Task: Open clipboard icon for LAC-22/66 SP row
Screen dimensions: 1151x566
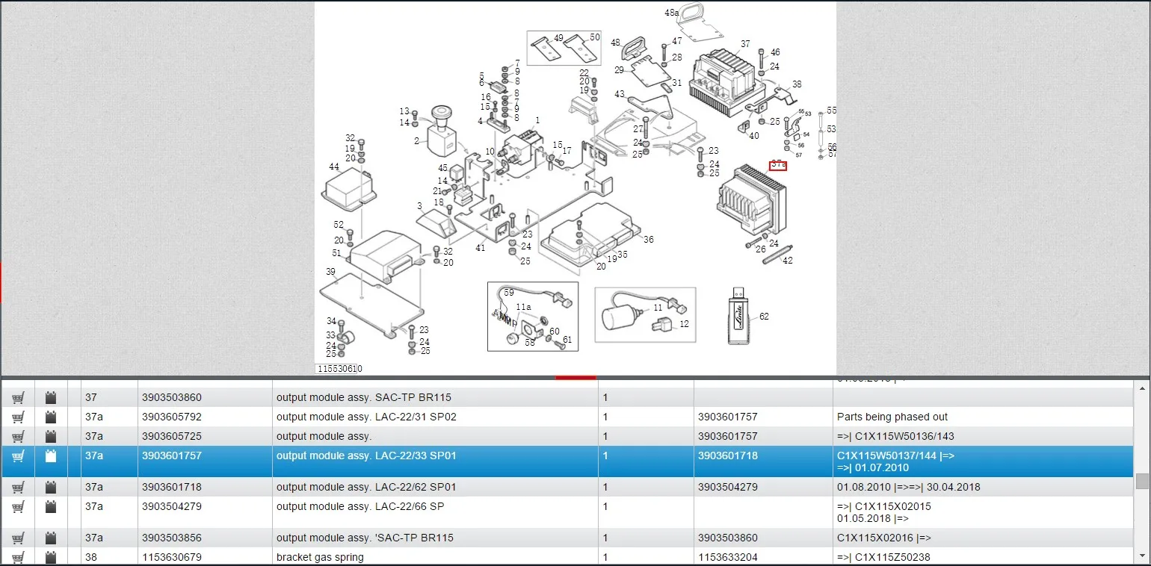Action: coord(51,507)
